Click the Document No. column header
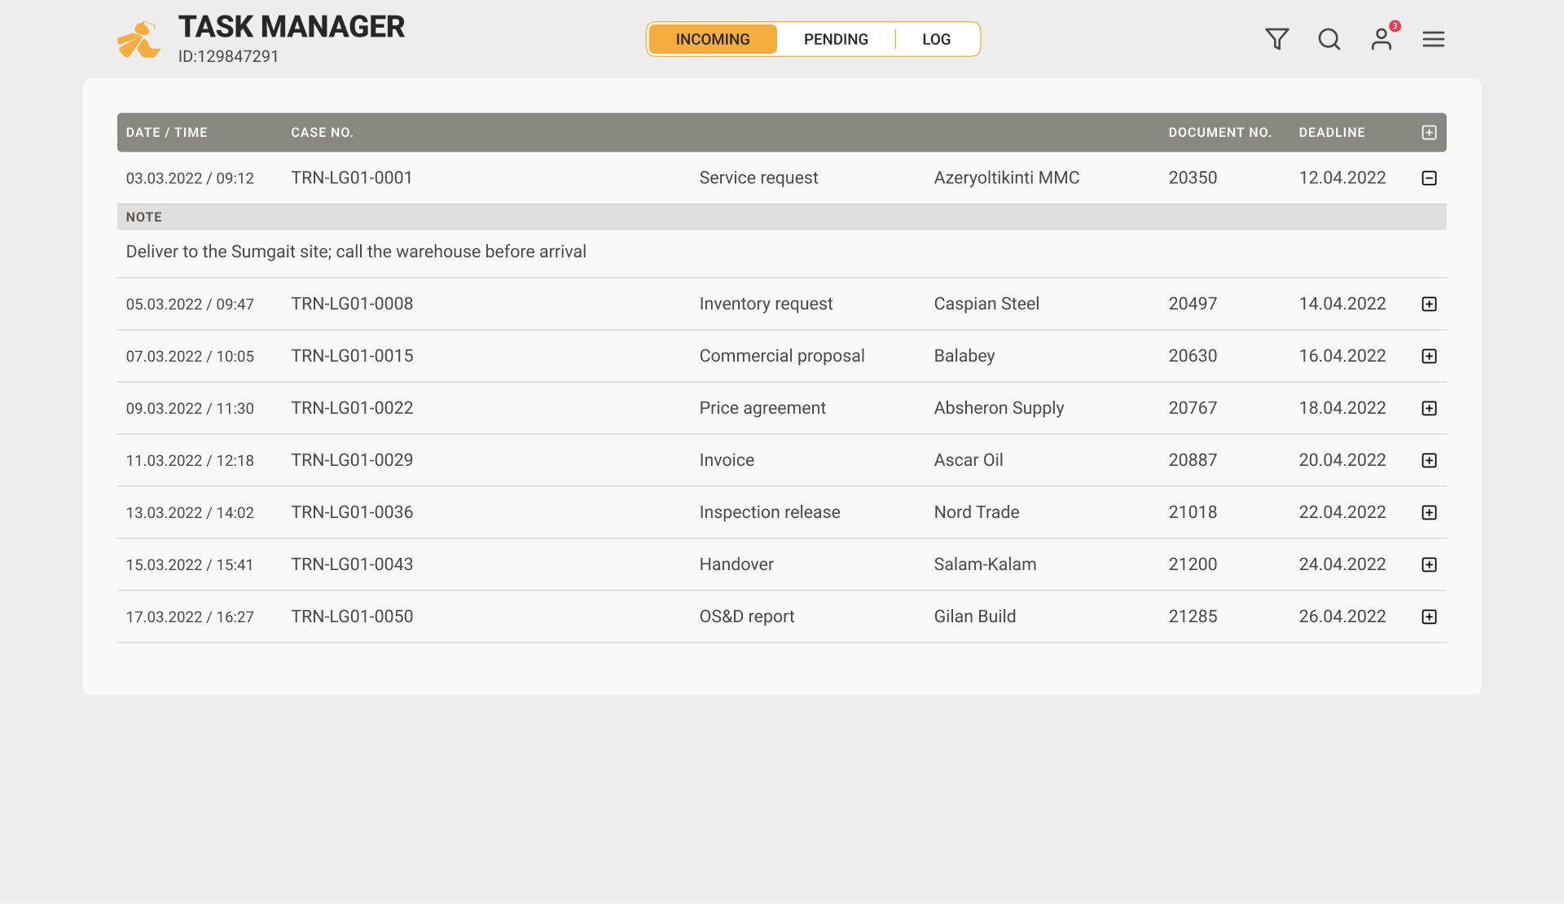This screenshot has width=1564, height=904. point(1220,133)
